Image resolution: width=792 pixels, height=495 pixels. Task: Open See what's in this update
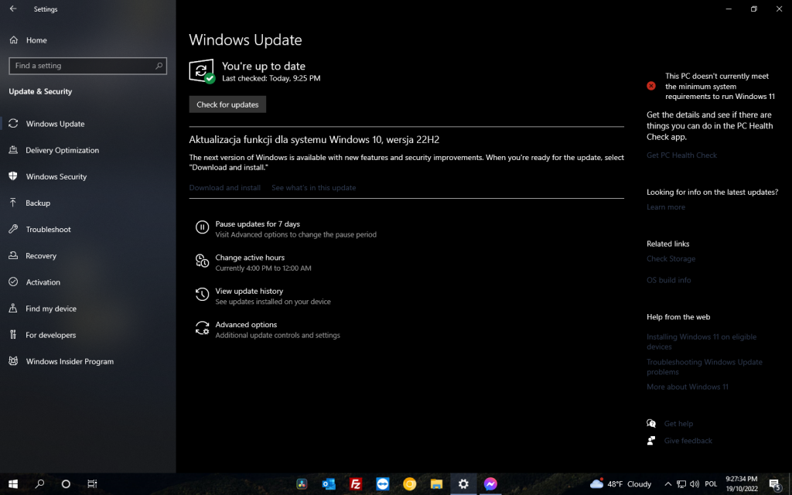(313, 187)
